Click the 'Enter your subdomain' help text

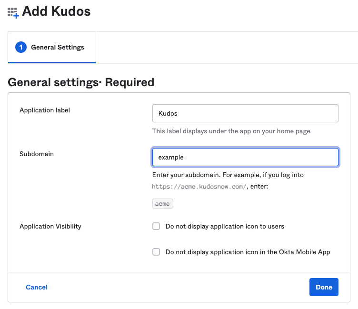(228, 175)
